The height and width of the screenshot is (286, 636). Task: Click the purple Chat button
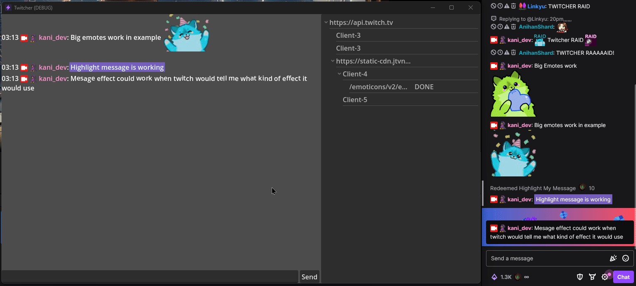pos(623,277)
